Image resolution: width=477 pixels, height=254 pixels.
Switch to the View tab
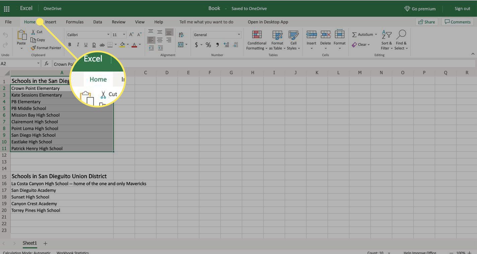[140, 22]
